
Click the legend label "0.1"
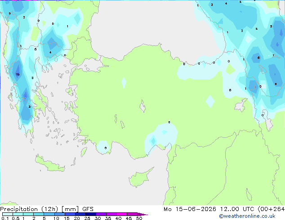point(5,218)
